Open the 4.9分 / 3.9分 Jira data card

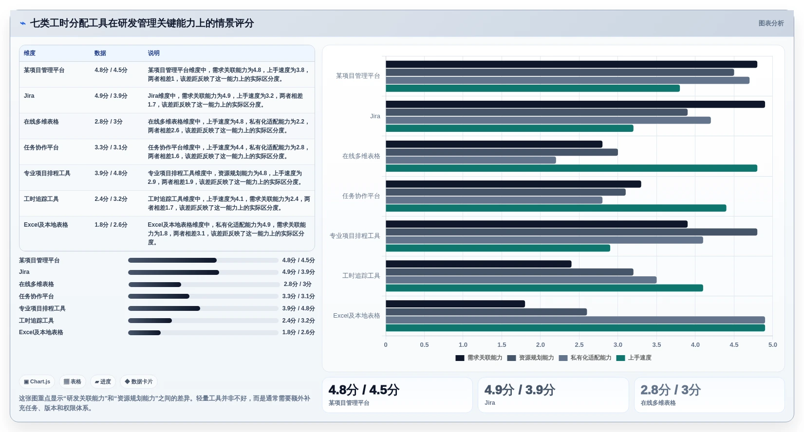pos(553,395)
